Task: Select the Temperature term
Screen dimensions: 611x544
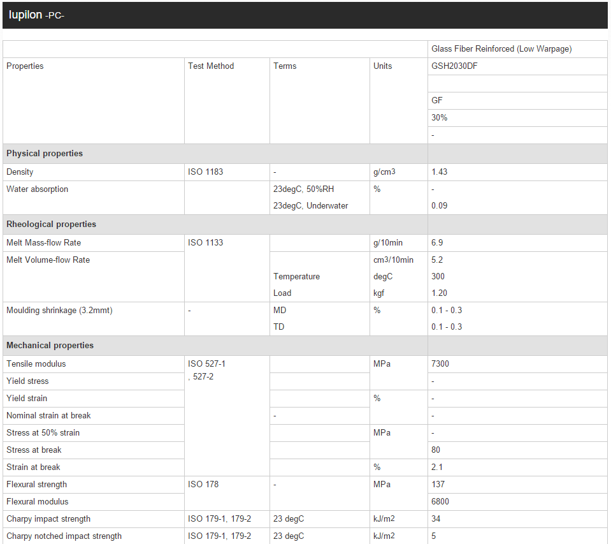Action: pyautogui.click(x=296, y=277)
